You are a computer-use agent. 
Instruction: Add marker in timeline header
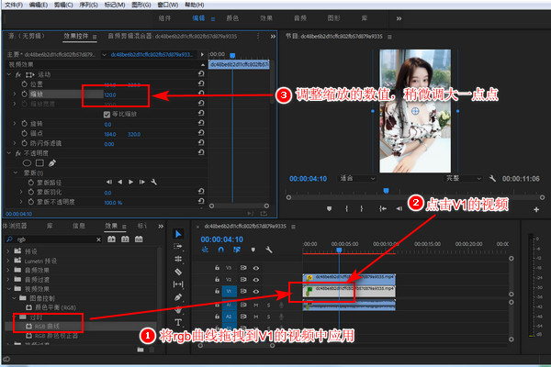253,250
